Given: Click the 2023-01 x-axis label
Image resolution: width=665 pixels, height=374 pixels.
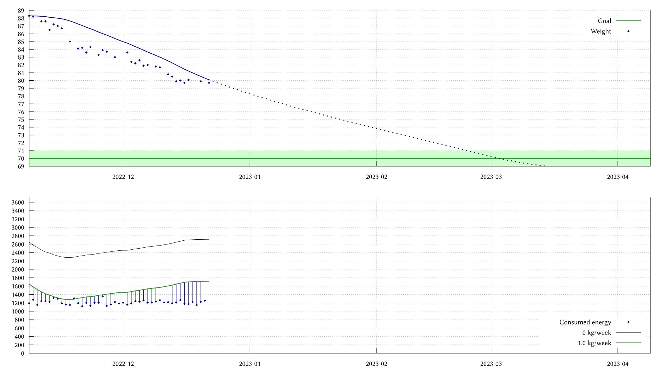Looking at the screenshot, I should [x=250, y=177].
